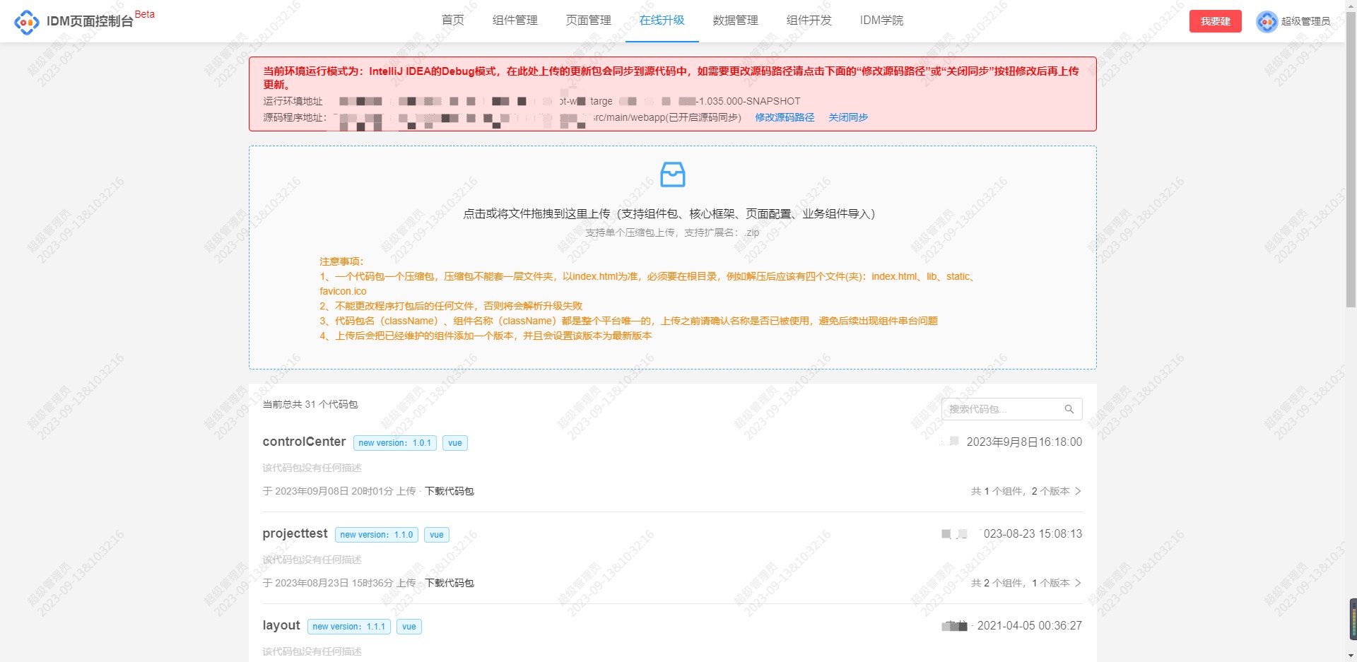Click 共 2 个组件, 1 个版本 text
The image size is (1357, 662).
(x=1020, y=583)
